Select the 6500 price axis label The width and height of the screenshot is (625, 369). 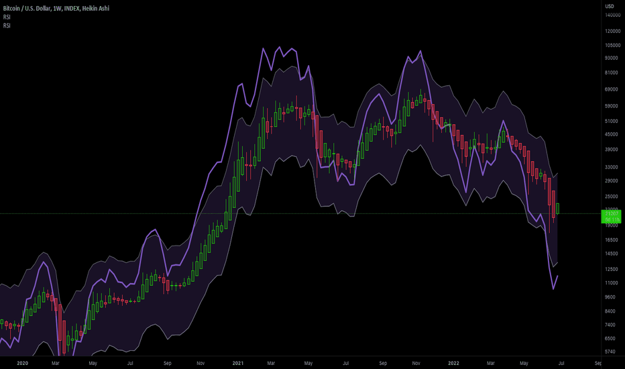[x=610, y=339]
